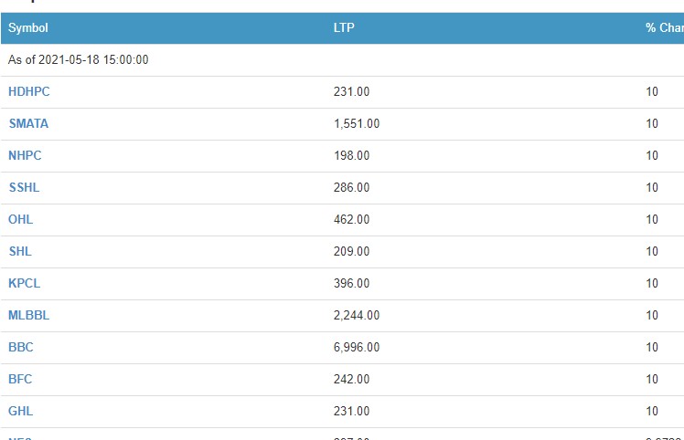Click the % Change column header

pyautogui.click(x=664, y=28)
